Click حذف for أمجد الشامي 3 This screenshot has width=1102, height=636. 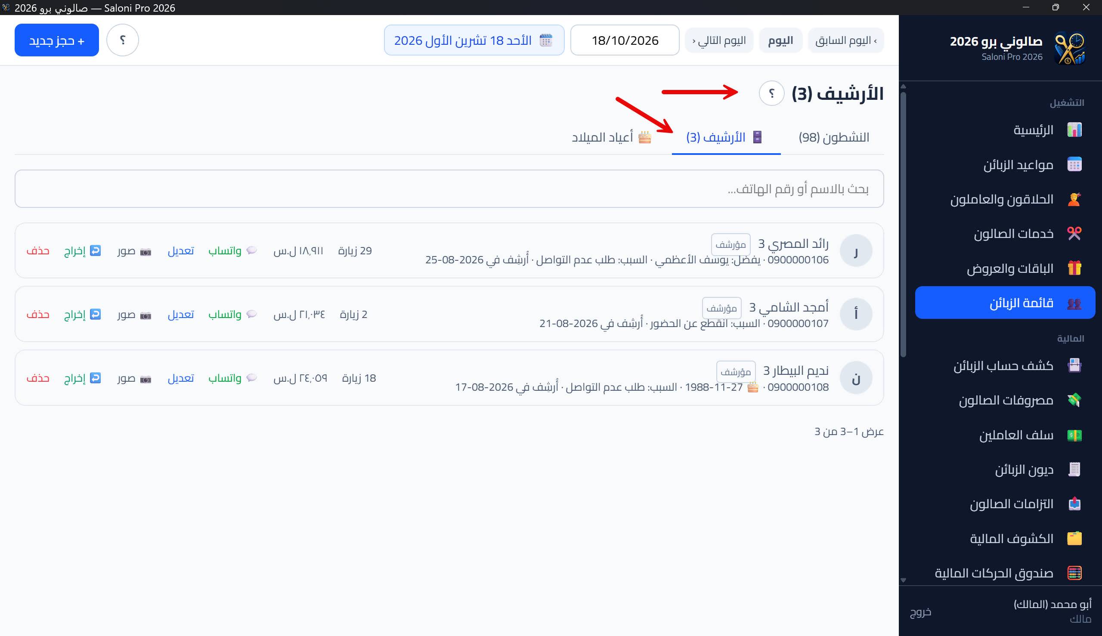(37, 315)
